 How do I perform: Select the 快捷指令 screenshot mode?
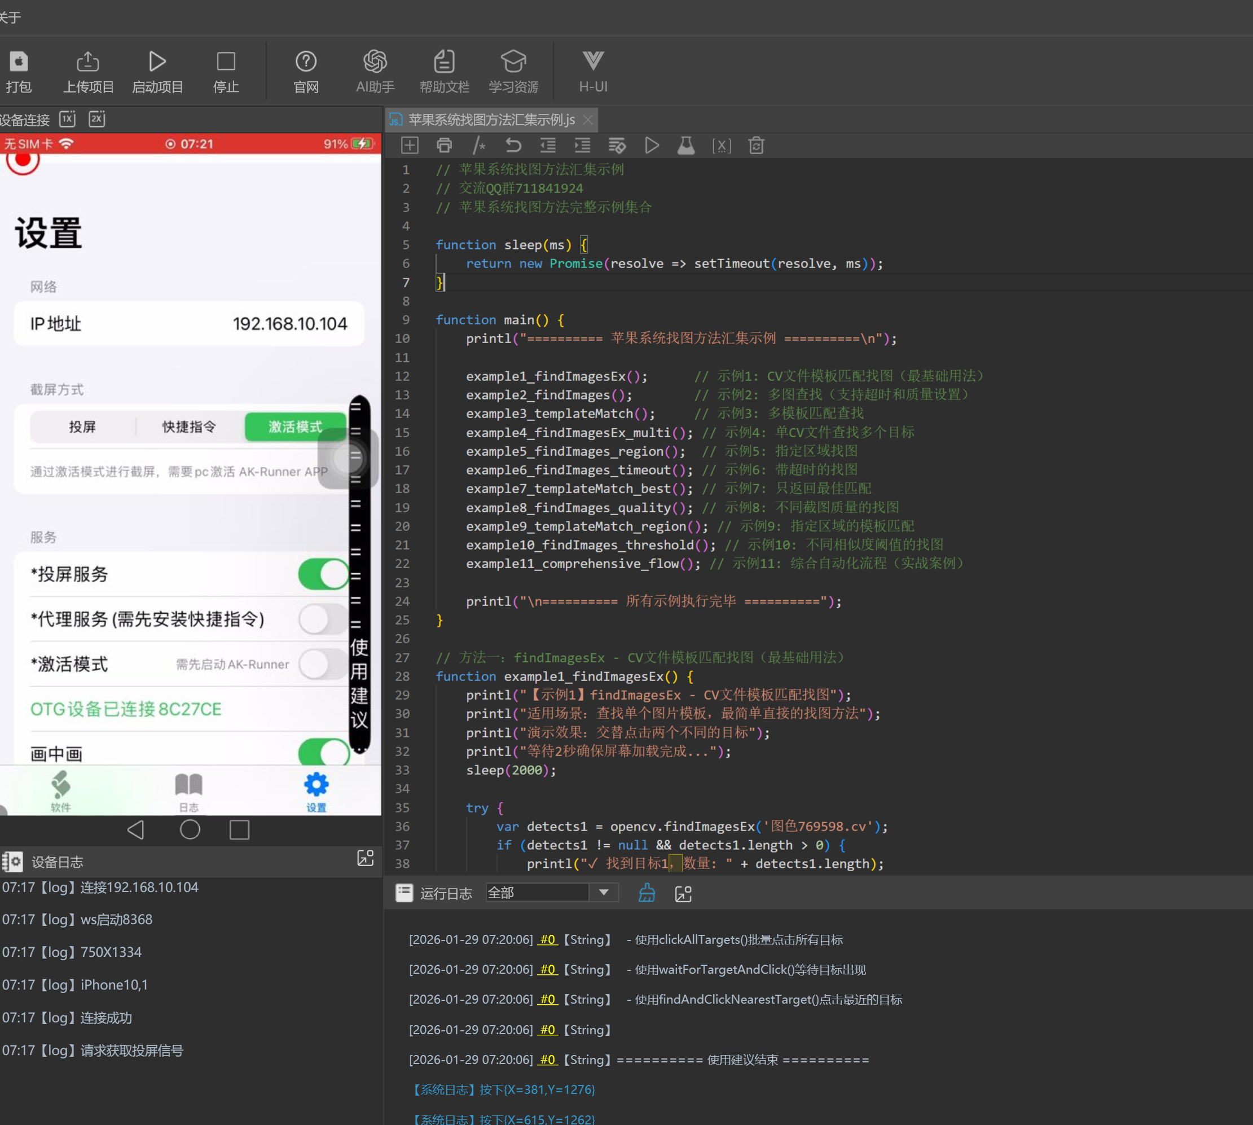click(189, 427)
